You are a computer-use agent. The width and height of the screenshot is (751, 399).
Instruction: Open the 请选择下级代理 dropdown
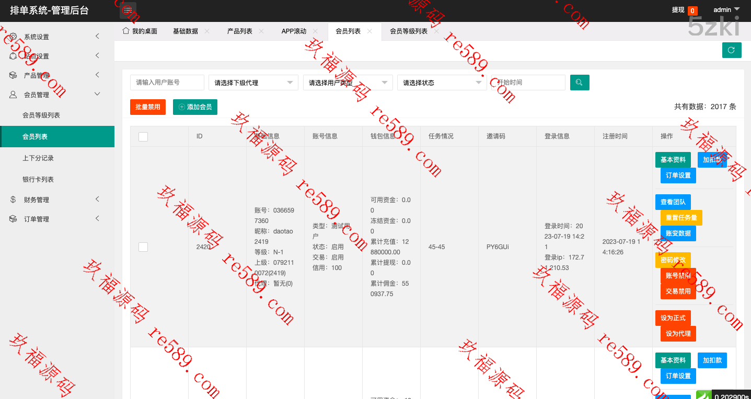253,83
